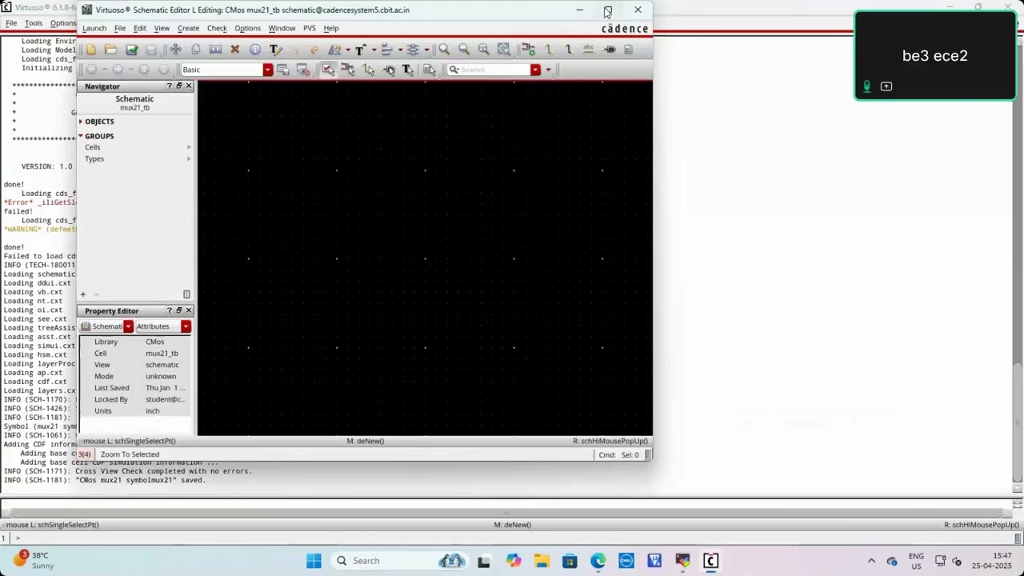
Task: Open the Check menu
Action: click(x=217, y=28)
